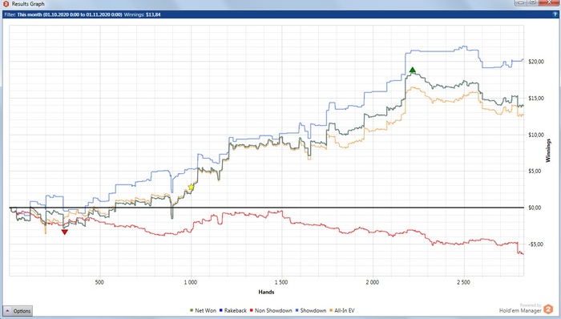
Task: Click the 1 000 hands axis tick
Action: click(x=191, y=282)
